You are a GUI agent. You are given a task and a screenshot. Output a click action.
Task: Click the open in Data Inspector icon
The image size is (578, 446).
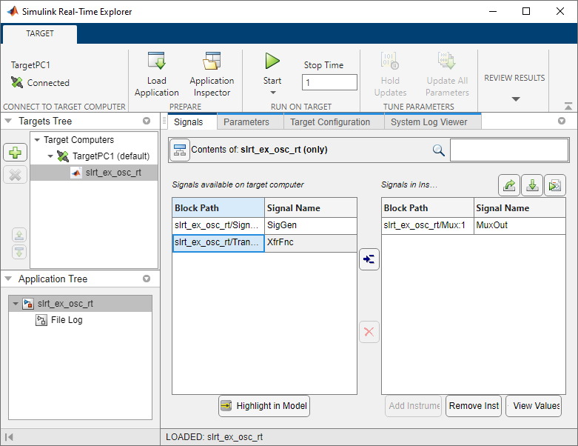(x=555, y=184)
